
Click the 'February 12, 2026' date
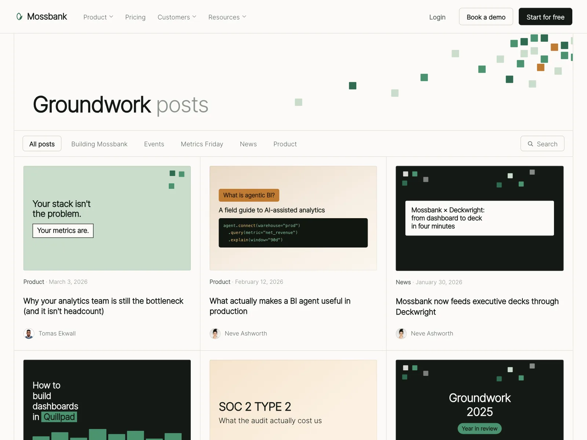tap(259, 282)
